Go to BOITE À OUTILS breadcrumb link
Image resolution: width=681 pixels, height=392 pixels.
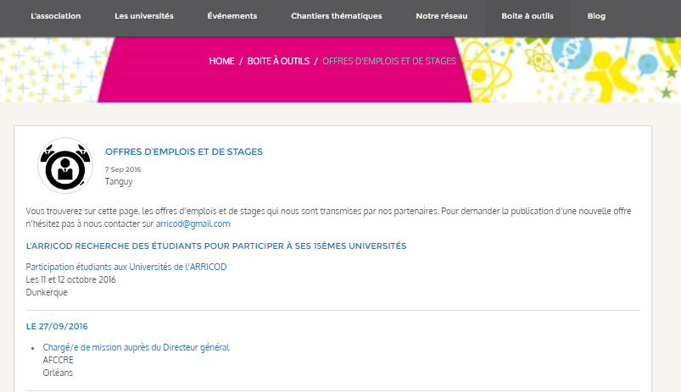click(277, 62)
